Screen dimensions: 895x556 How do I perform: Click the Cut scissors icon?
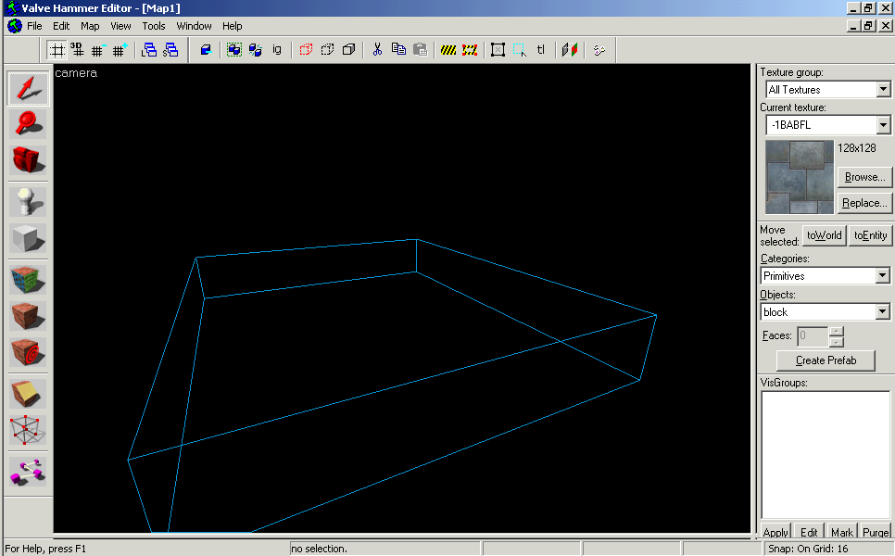tap(377, 50)
